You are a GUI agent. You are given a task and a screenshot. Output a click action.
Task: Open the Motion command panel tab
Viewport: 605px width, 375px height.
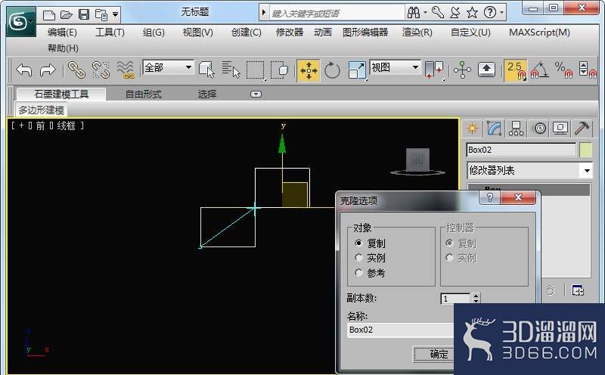pyautogui.click(x=539, y=128)
